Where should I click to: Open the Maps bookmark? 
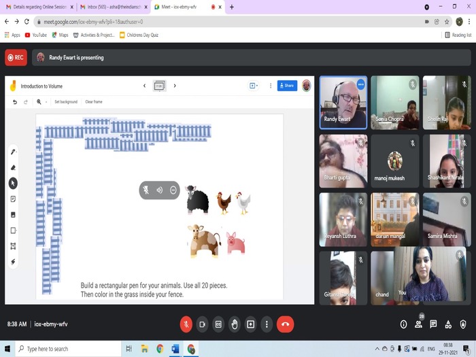[x=60, y=35]
